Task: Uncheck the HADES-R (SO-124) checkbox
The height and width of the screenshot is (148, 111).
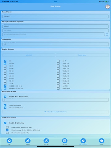Action: (x=5, y=86)
